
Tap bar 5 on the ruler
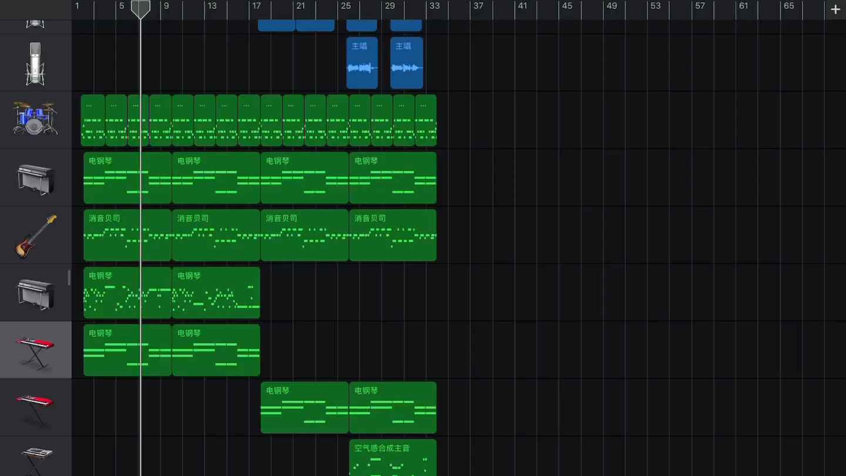coord(122,6)
